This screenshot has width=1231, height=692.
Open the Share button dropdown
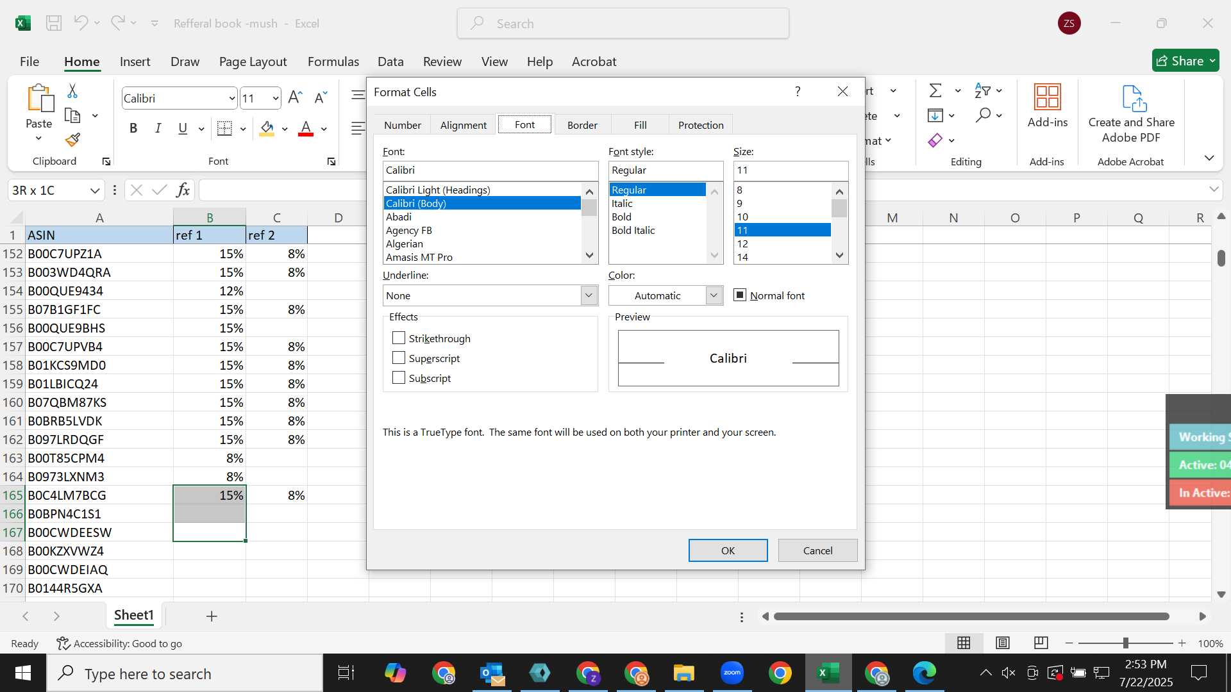[1213, 61]
